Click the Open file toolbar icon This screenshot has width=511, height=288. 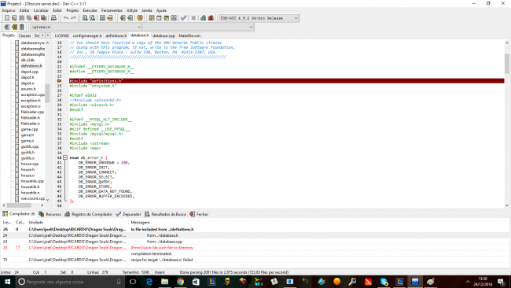14,18
